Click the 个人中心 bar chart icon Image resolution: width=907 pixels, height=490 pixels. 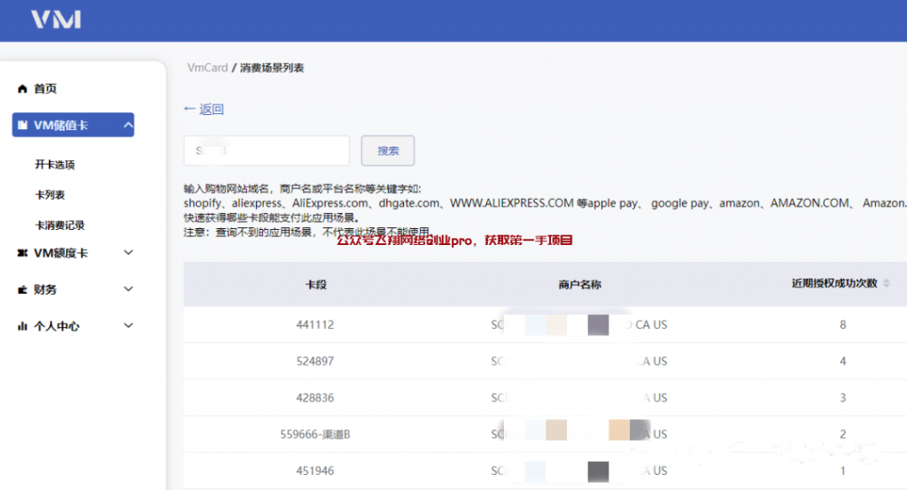22,325
